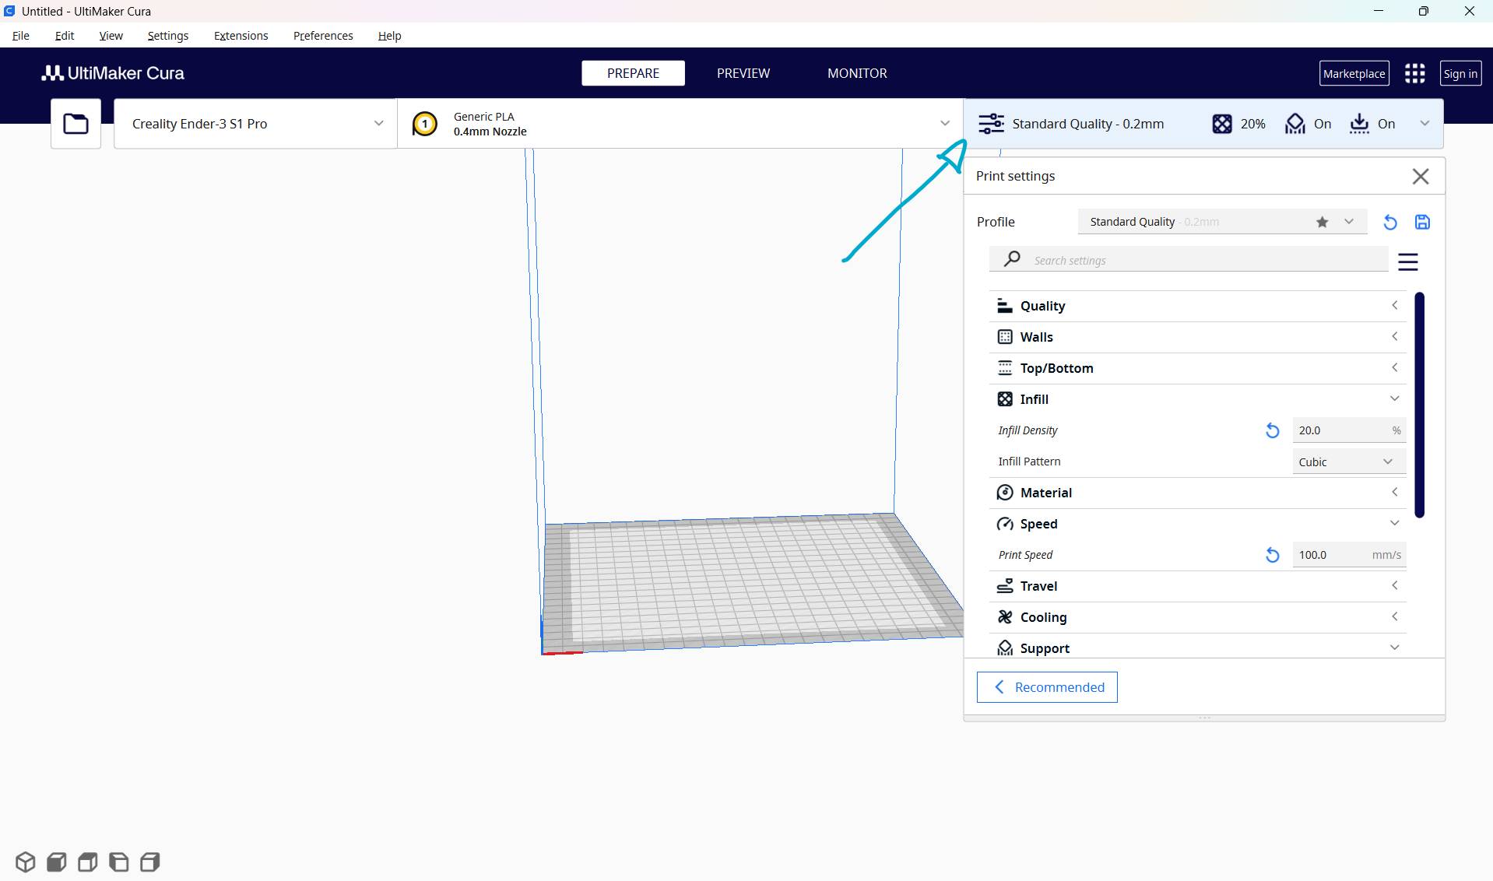
Task: Edit the Print Speed value field
Action: tap(1349, 555)
